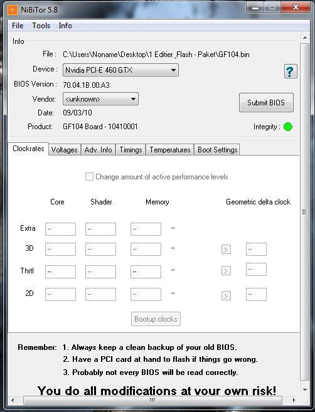Click the Thrtl geometric delta clock field
This screenshot has height=412, width=315.
[x=256, y=269]
